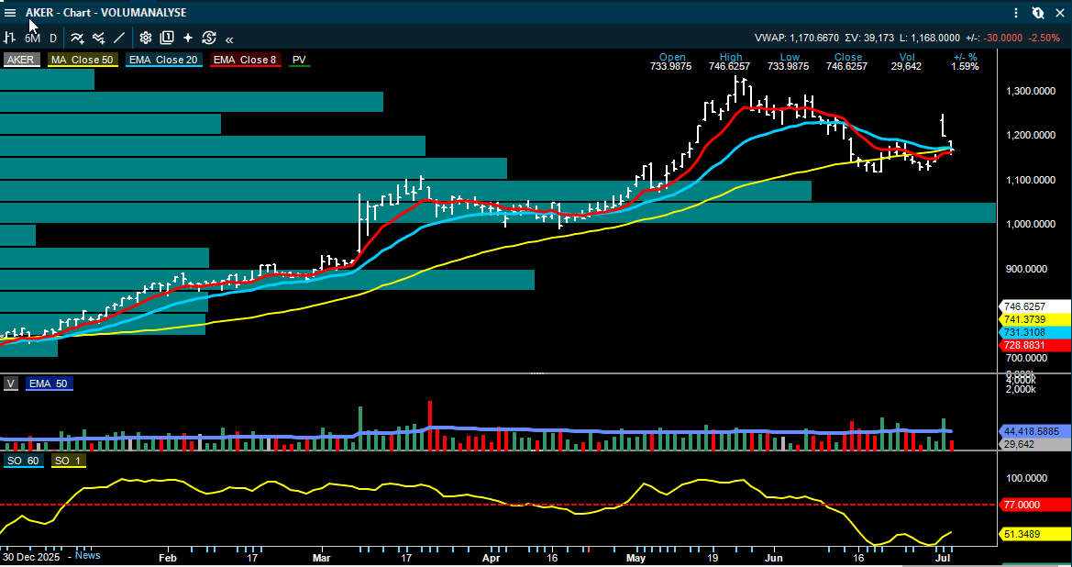
Task: Select the trend line drawing tool
Action: click(x=119, y=39)
